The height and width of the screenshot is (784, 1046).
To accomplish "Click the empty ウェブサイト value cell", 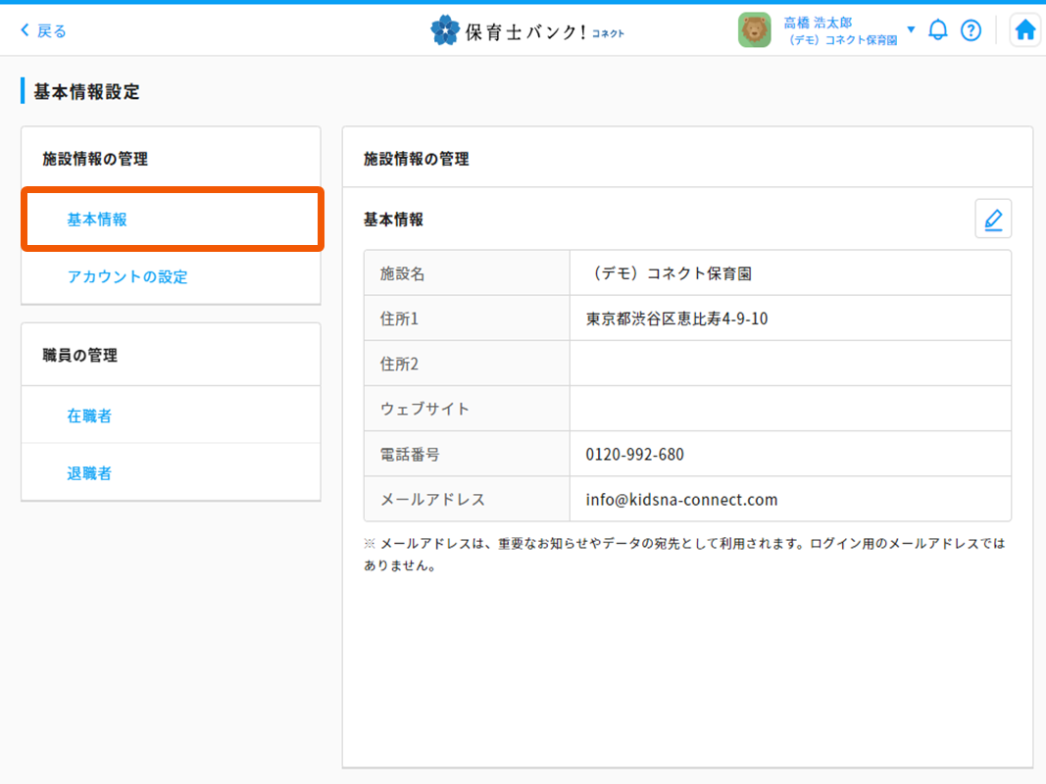I will (789, 409).
